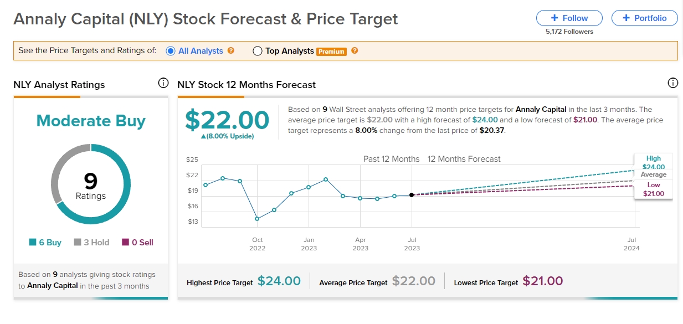
Task: Open info icon for 12 Months Forecast
Action: click(672, 83)
